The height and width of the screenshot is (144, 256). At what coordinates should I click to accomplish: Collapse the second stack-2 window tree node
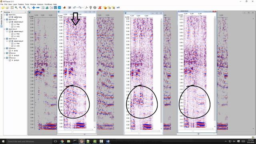[4, 20]
